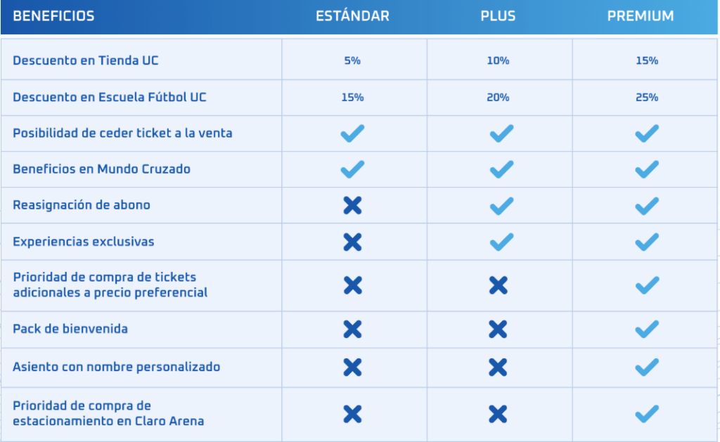Click the Descuento en Tienda UC label

click(x=86, y=60)
